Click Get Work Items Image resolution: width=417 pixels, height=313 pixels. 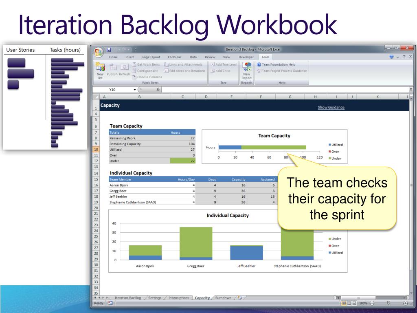tap(146, 64)
